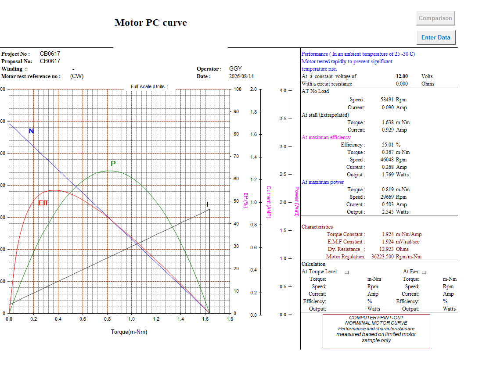The width and height of the screenshot is (486, 372).
Task: Click the Operator value GGY
Action: [235, 68]
